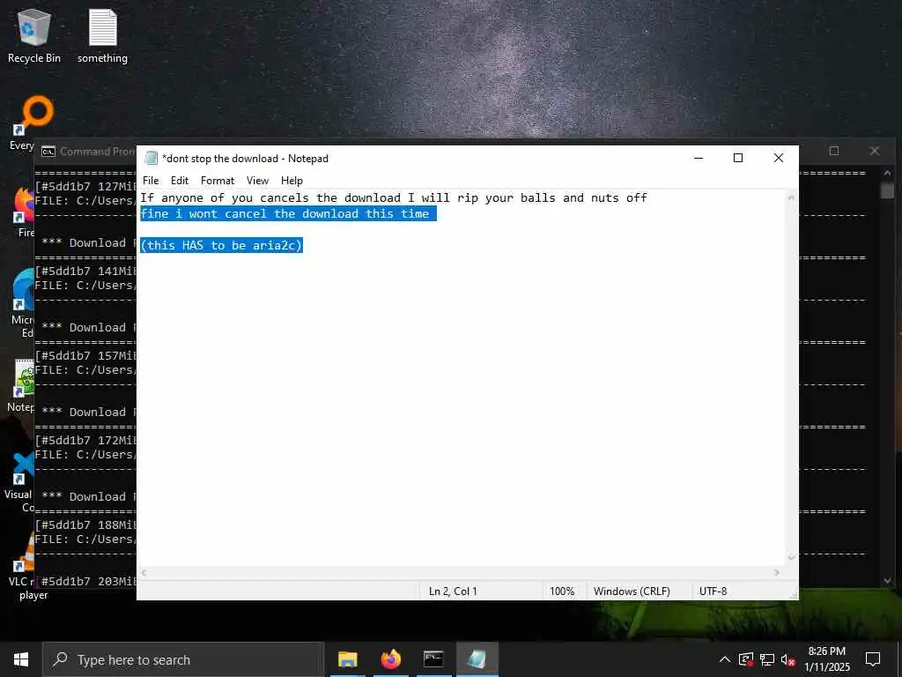
Task: Close the Command Prompt window
Action: click(875, 151)
